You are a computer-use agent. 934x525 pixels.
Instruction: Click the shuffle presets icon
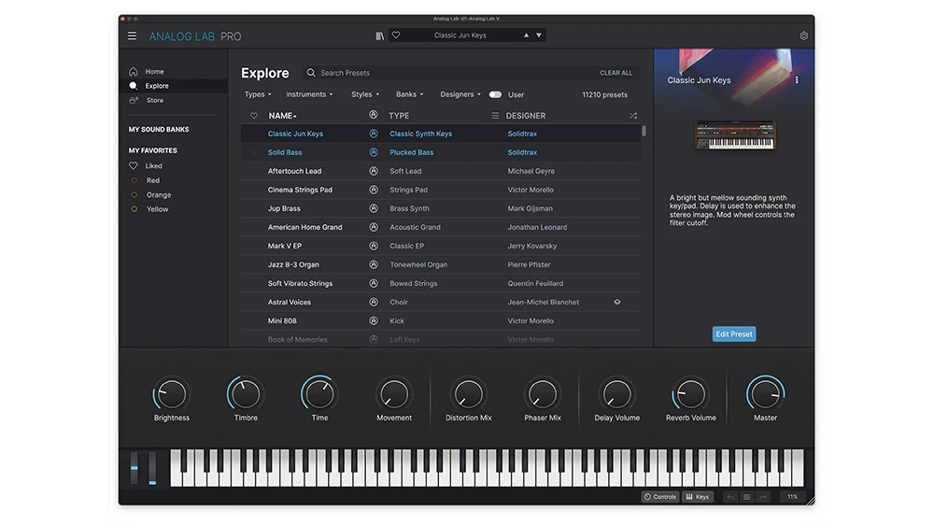point(633,116)
